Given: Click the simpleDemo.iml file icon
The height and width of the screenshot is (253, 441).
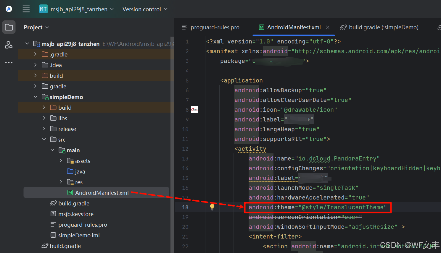Looking at the screenshot, I should tap(53, 235).
